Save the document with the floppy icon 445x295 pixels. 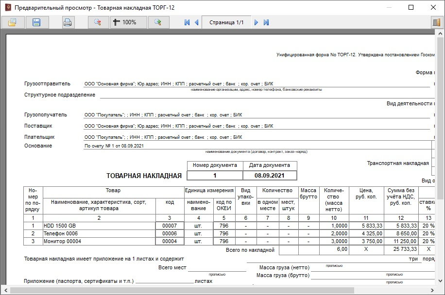pos(36,22)
